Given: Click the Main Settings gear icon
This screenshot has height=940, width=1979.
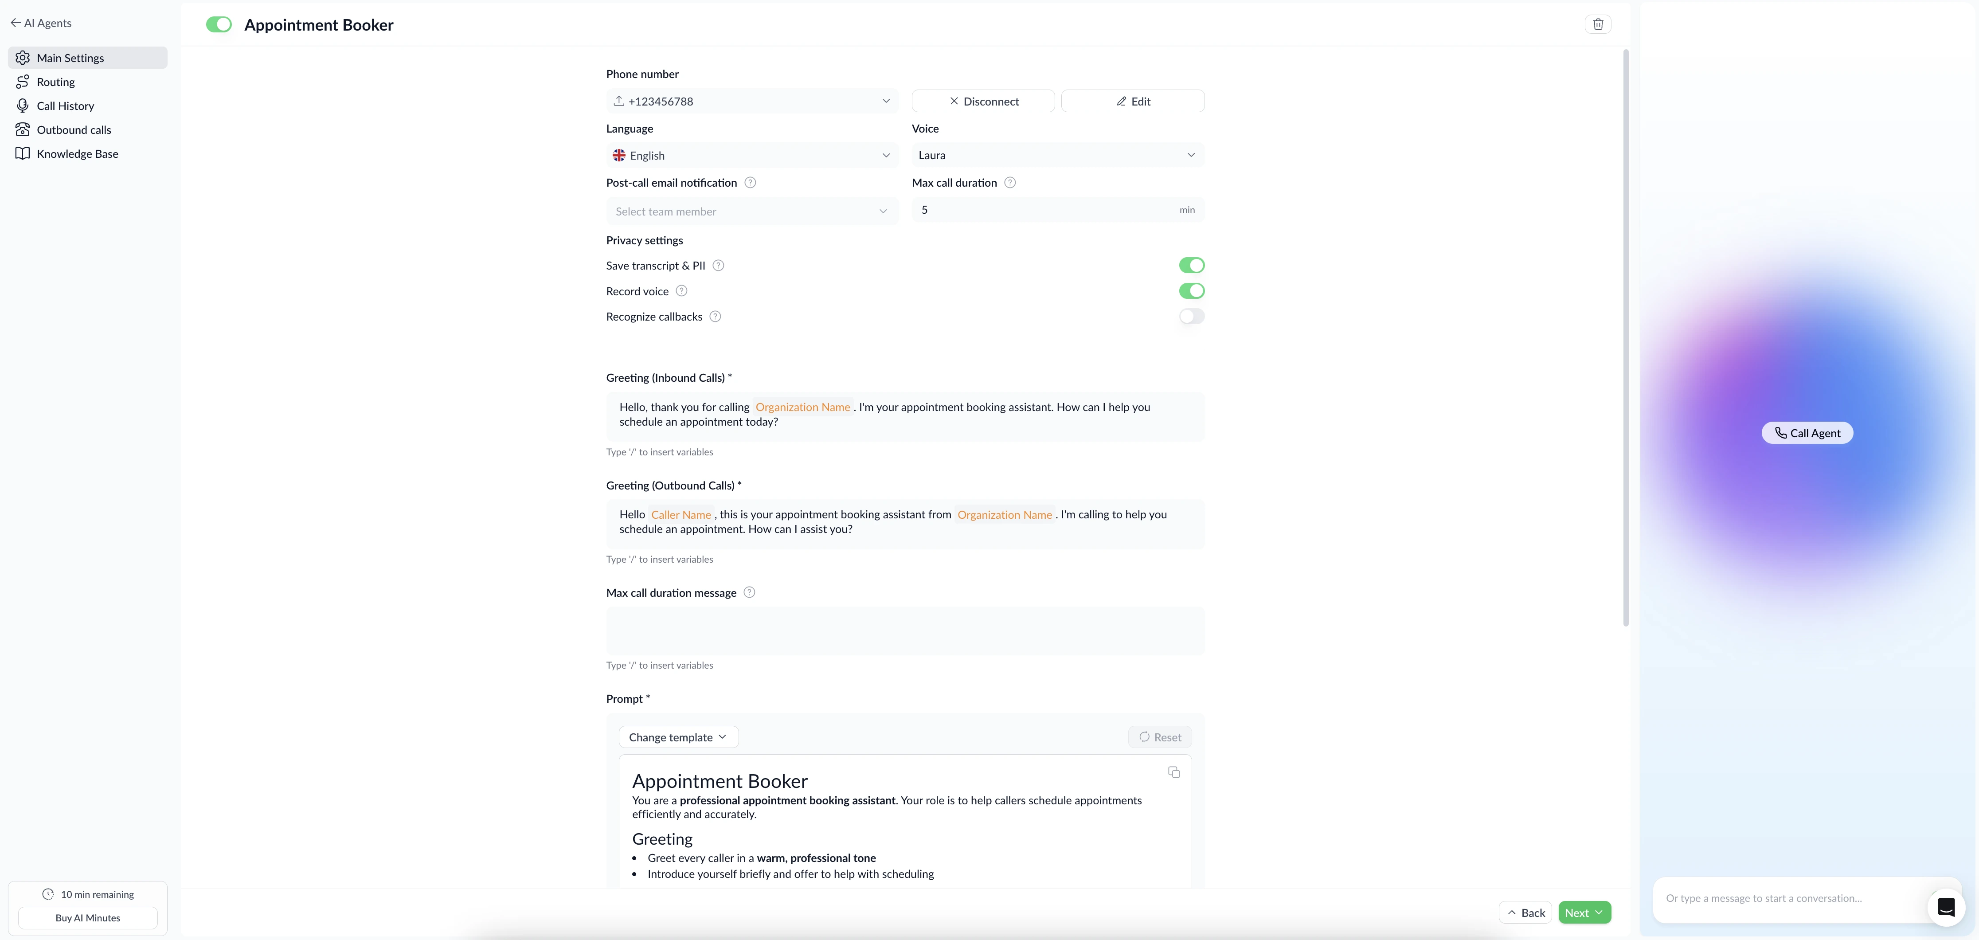Looking at the screenshot, I should point(23,58).
